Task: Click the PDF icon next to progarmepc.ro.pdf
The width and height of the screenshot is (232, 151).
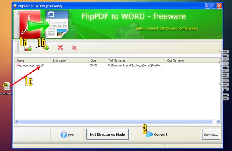Action: pos(18,65)
